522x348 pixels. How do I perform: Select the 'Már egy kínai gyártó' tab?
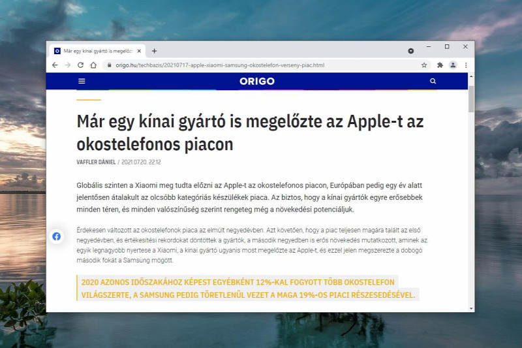(98, 51)
